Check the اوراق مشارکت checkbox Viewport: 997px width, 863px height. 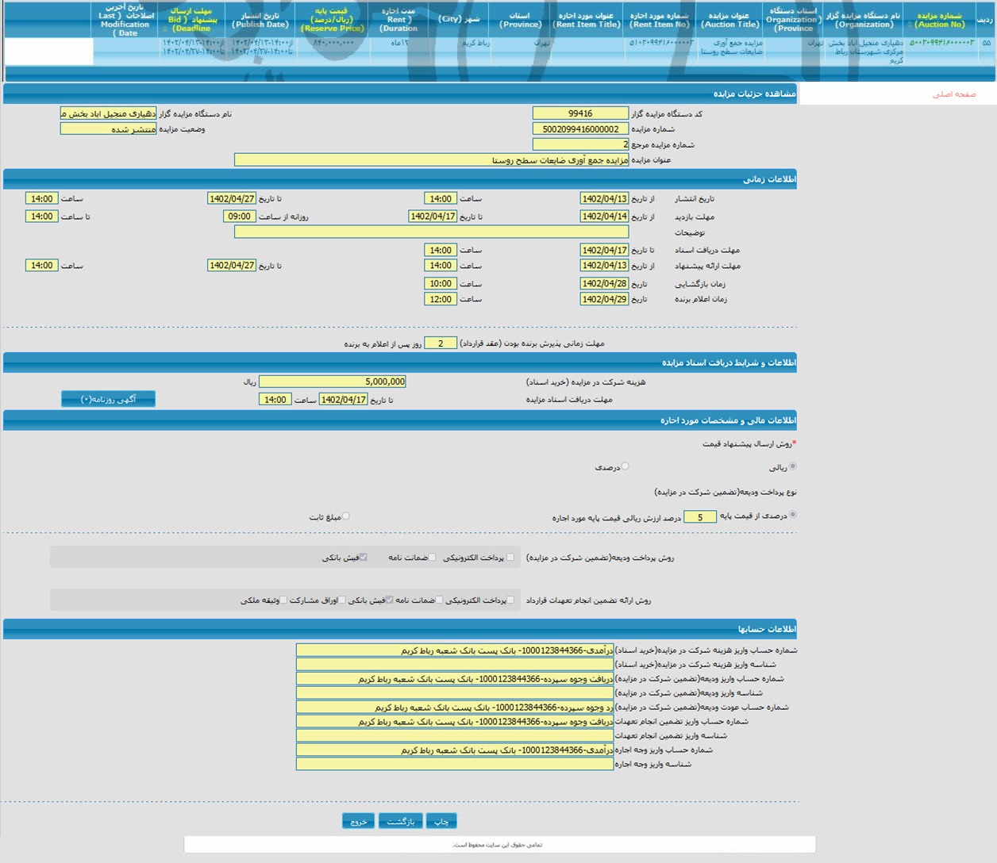(342, 600)
